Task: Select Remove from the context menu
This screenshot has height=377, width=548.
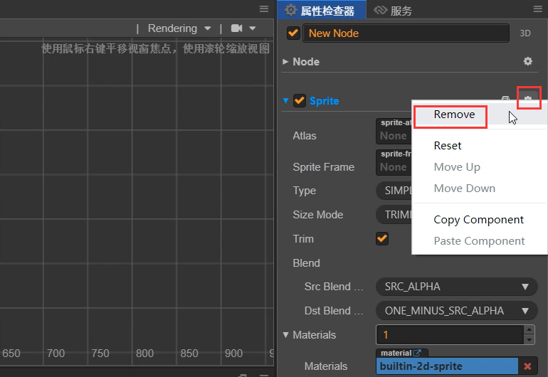Action: click(454, 115)
